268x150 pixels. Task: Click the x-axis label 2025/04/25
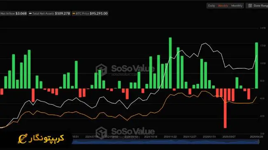coord(256,137)
